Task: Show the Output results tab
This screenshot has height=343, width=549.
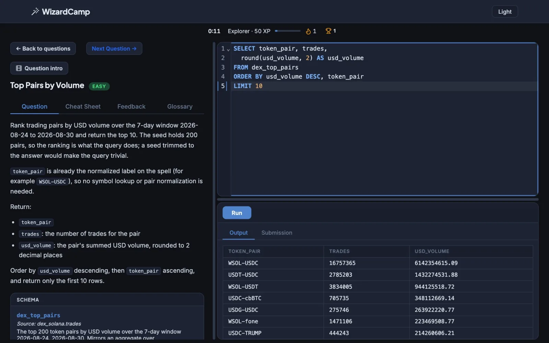Action: (238, 233)
